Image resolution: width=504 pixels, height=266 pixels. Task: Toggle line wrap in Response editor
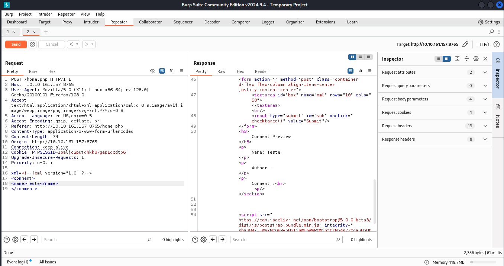point(350,71)
